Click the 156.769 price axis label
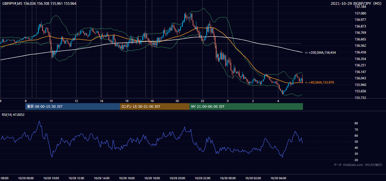386x181 pixels. coord(360,33)
